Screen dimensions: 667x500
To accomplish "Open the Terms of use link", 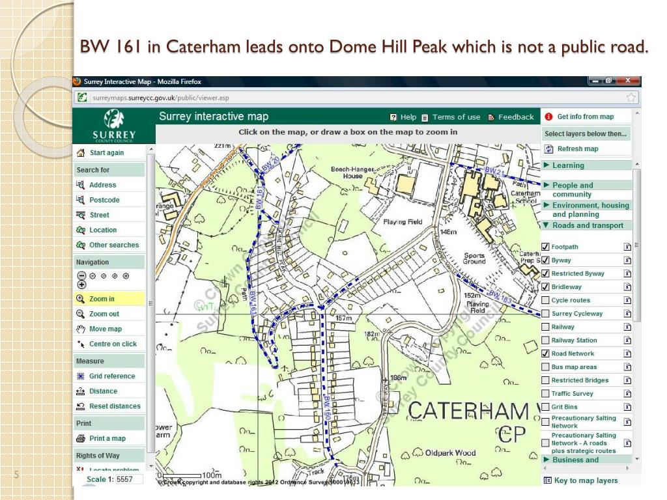I will click(x=457, y=117).
